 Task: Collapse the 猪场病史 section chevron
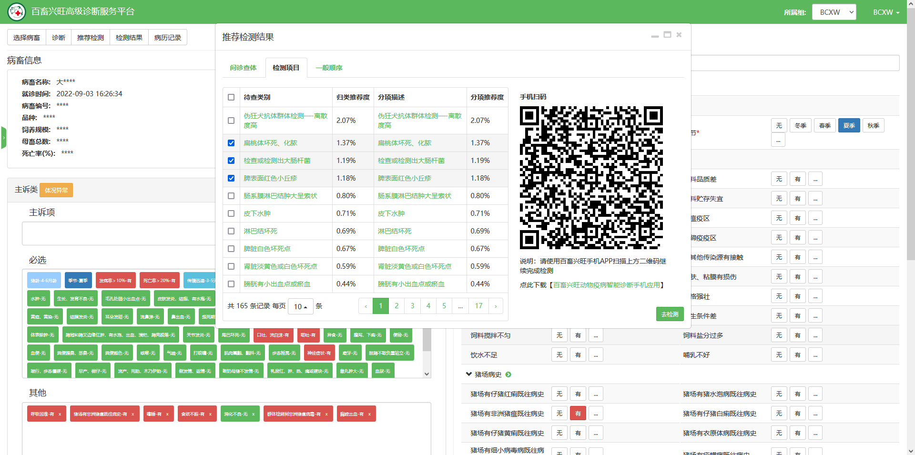pos(469,374)
